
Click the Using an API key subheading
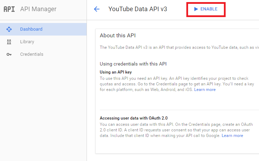click(116, 72)
